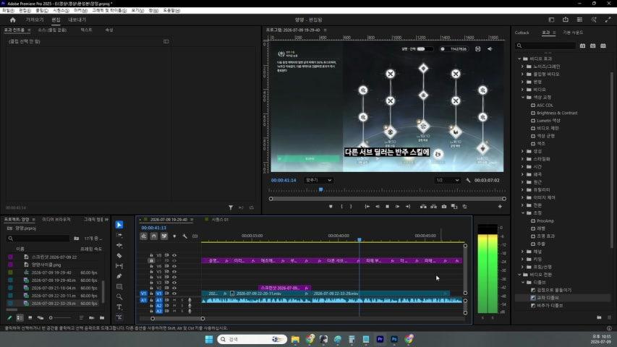Select the Selection tool arrow
This screenshot has height=347, width=617.
click(119, 225)
